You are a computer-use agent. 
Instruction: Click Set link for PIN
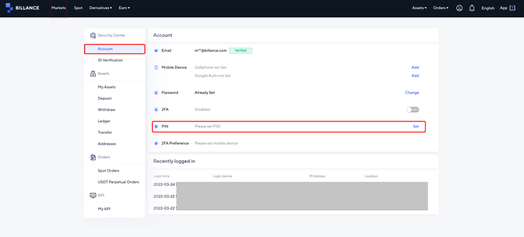coord(416,127)
